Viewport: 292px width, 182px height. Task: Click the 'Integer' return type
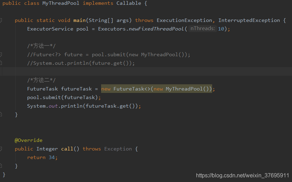click(47, 149)
